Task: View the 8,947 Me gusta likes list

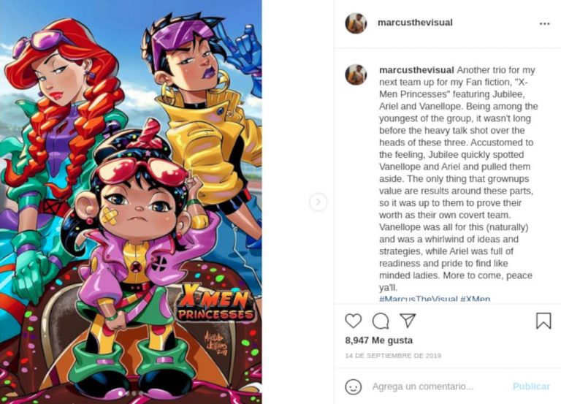Action: click(379, 340)
